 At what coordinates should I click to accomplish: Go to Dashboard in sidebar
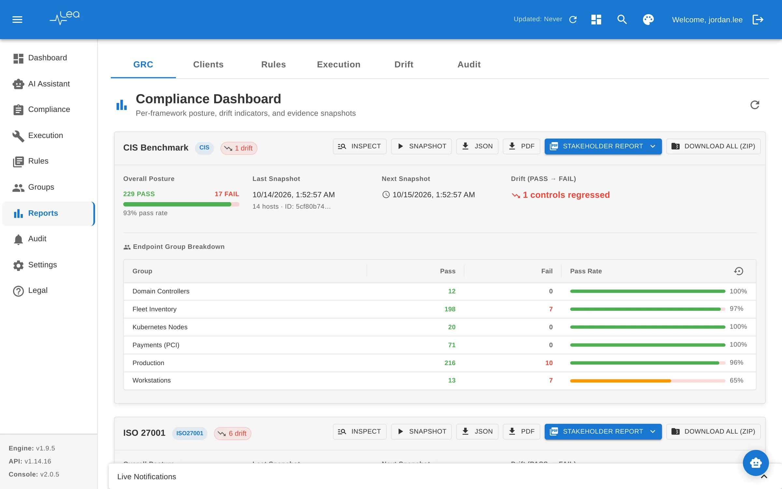[48, 58]
